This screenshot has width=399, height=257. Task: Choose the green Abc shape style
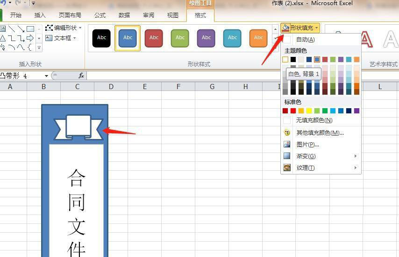(x=180, y=38)
